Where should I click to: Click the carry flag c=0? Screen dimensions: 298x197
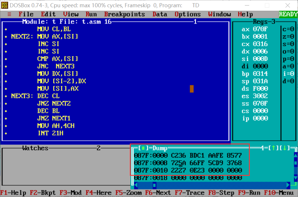(288, 29)
